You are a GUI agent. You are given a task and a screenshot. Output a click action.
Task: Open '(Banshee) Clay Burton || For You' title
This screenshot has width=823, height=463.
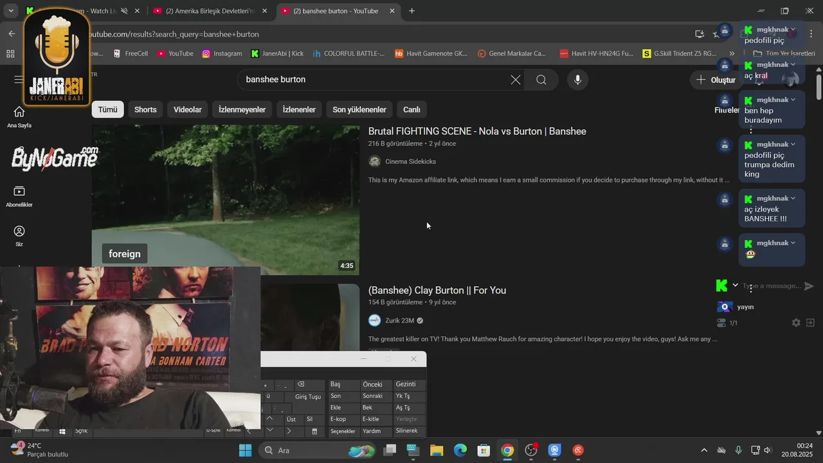point(437,290)
